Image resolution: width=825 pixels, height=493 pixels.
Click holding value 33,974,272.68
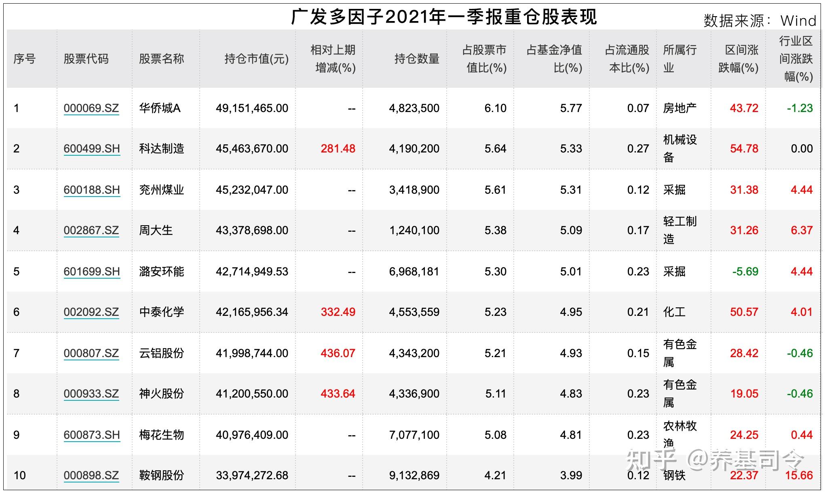tap(252, 476)
